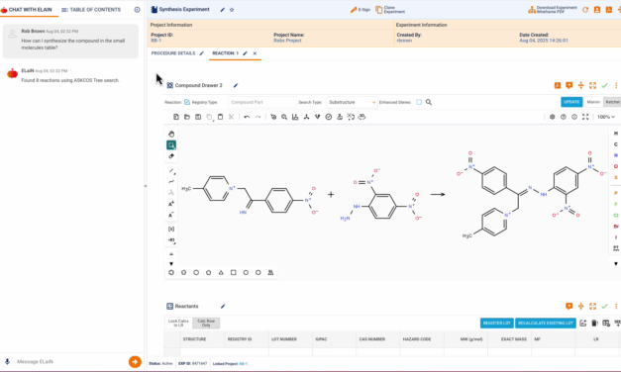Expand more atoms in right element panel

pyautogui.click(x=615, y=263)
